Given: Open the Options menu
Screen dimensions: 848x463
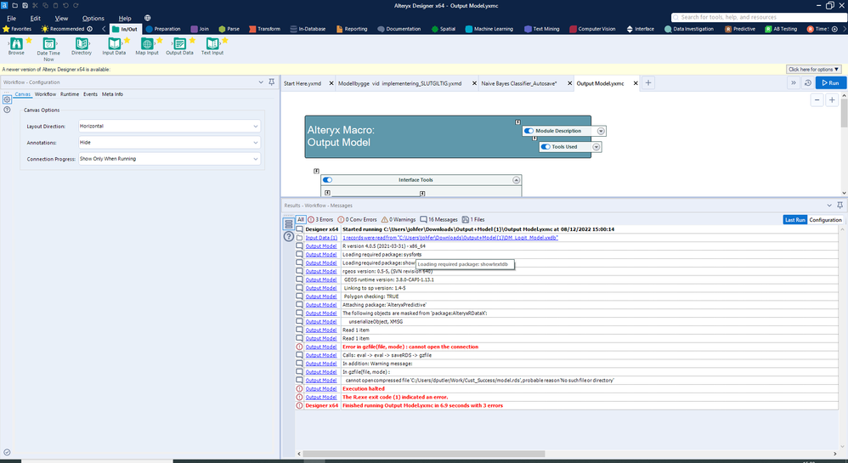Looking at the screenshot, I should click(x=93, y=18).
